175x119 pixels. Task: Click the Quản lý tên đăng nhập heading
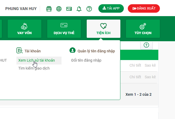96,51
